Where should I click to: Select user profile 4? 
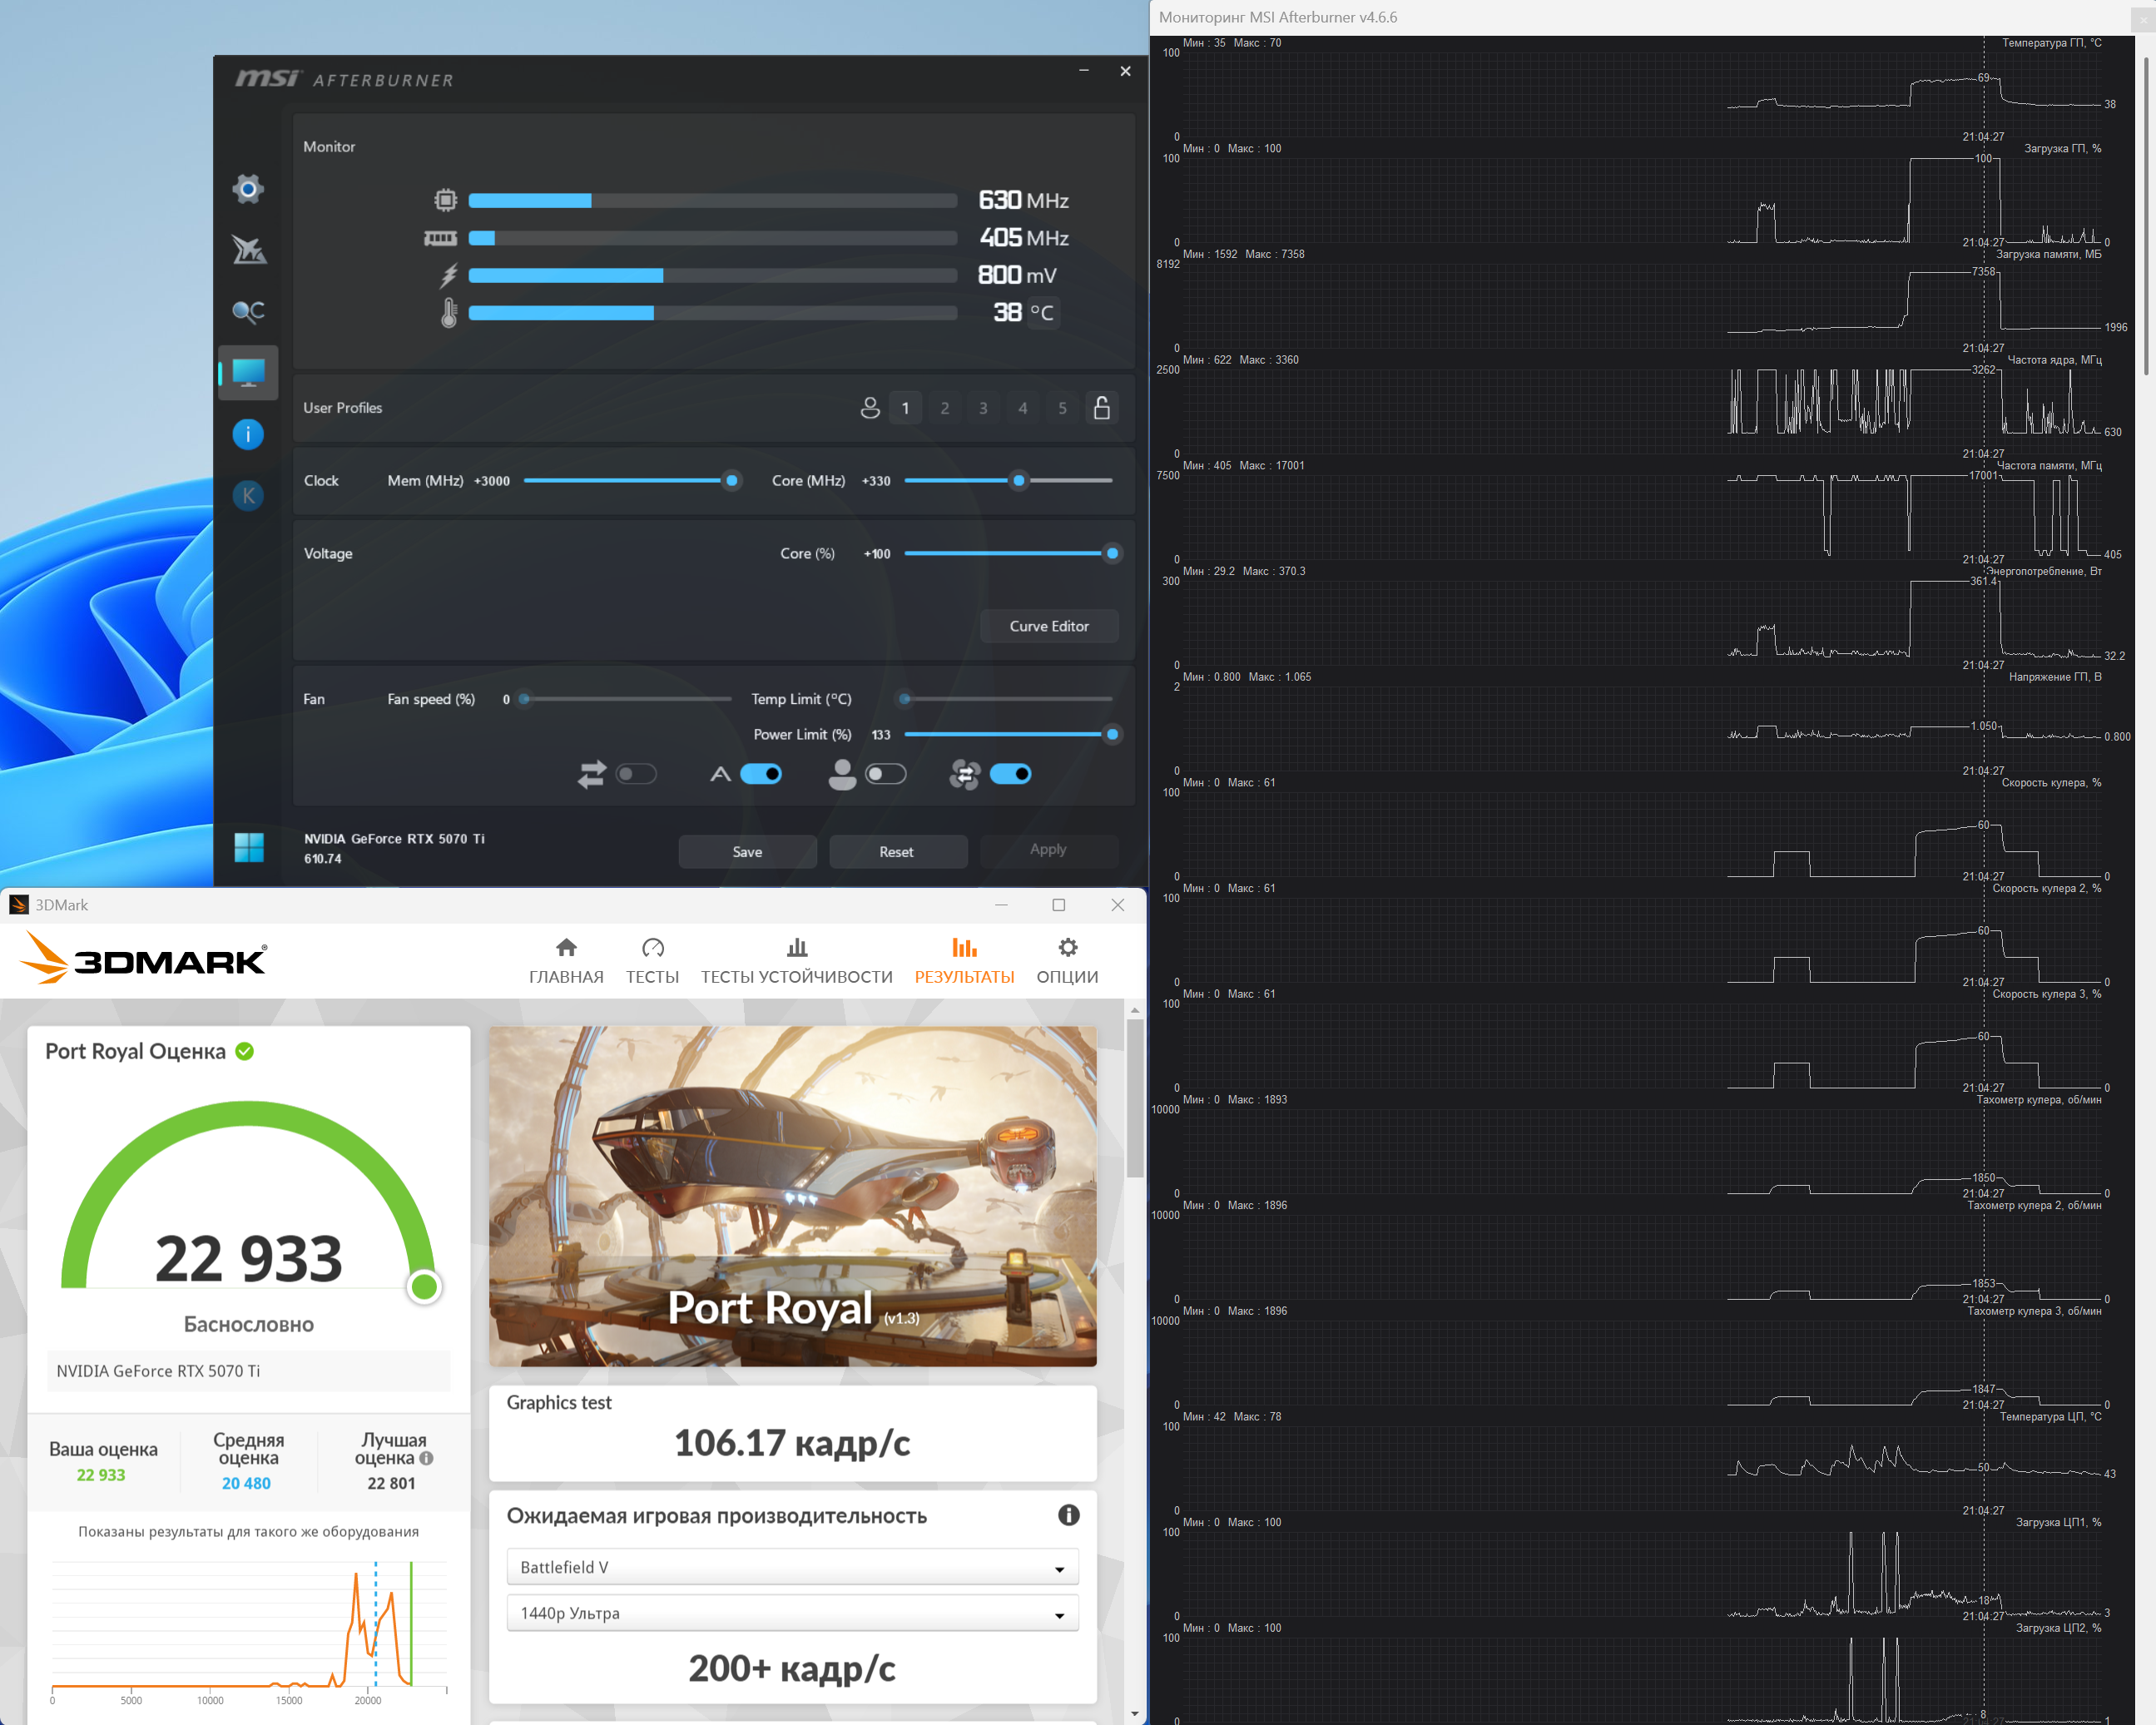point(1023,408)
